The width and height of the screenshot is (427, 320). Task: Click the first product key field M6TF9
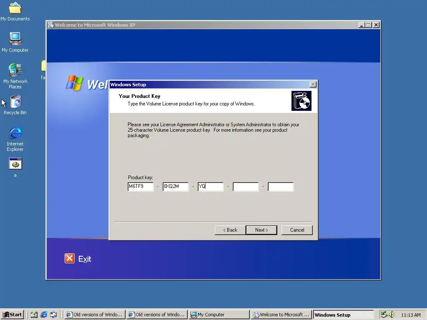141,187
